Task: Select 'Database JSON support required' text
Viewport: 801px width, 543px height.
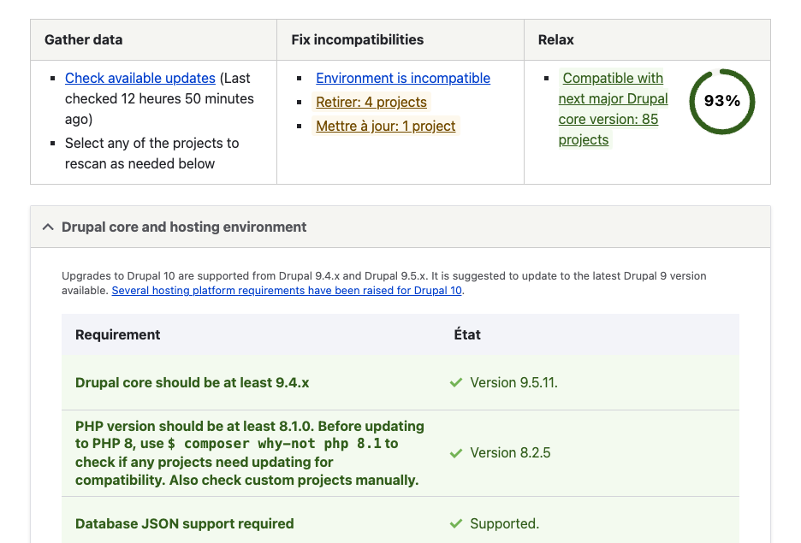Action: point(184,523)
